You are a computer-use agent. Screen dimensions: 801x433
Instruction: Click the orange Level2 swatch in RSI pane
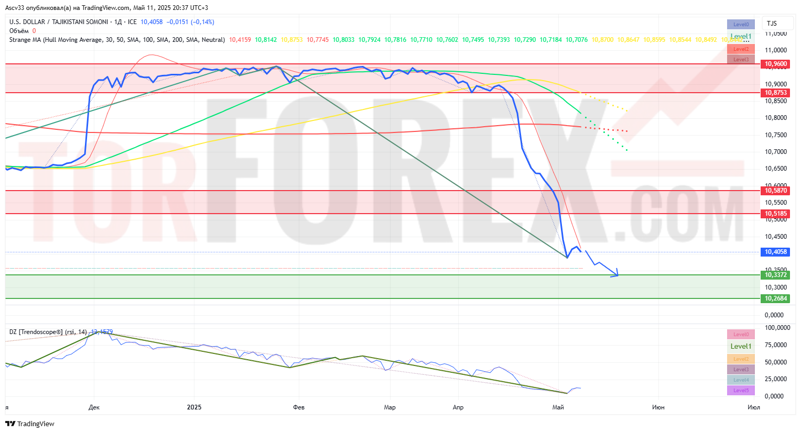point(740,359)
